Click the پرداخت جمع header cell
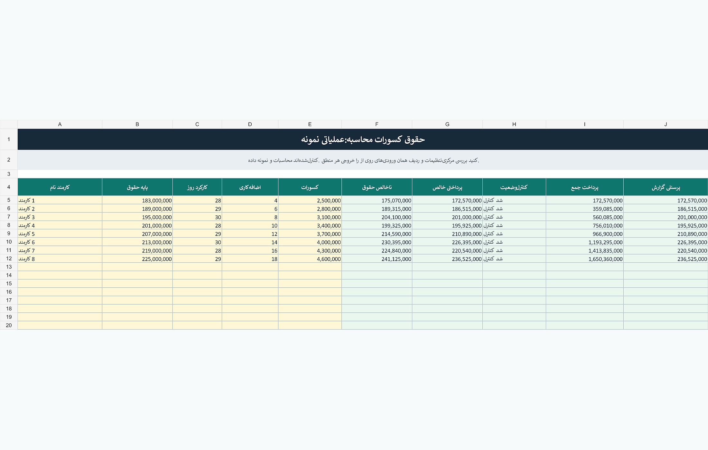Image resolution: width=708 pixels, height=450 pixels. pyautogui.click(x=585, y=187)
